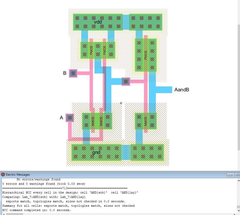Click the 'Hierarchical NCC every cell' line
240x215 pixels.
point(70,192)
